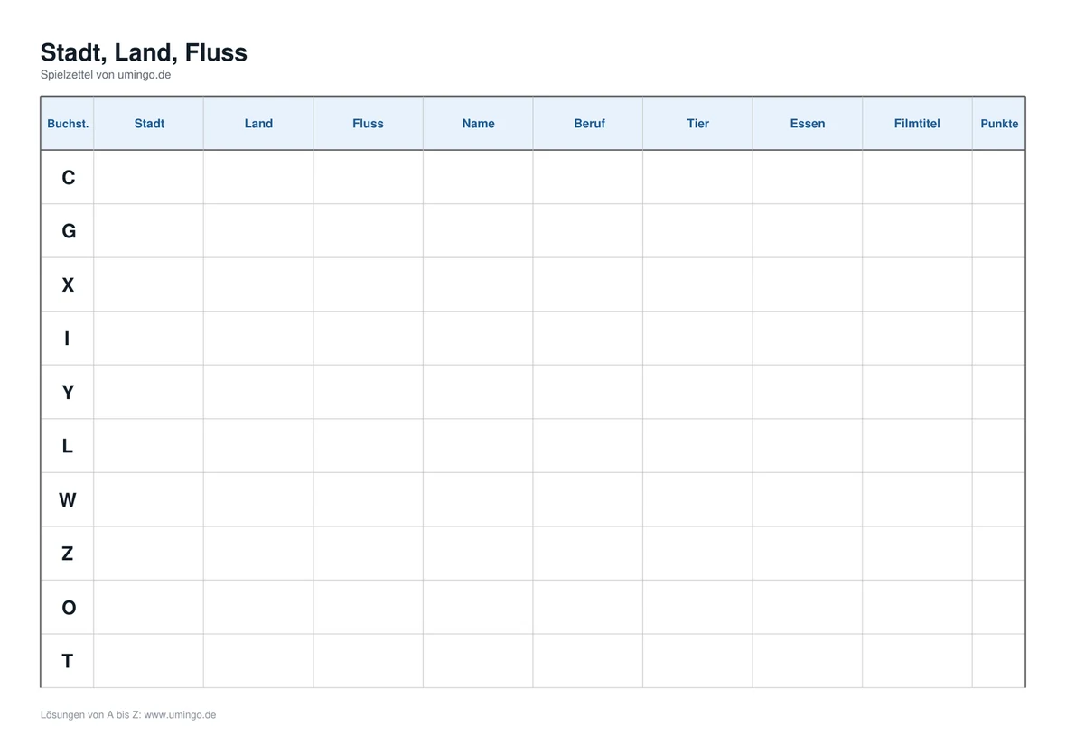Click the Essen cell in row W

808,499
